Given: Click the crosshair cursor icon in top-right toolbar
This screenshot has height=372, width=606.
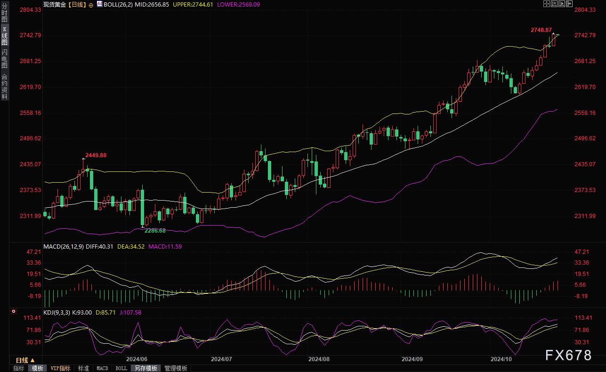Looking at the screenshot, I should coord(546,4).
